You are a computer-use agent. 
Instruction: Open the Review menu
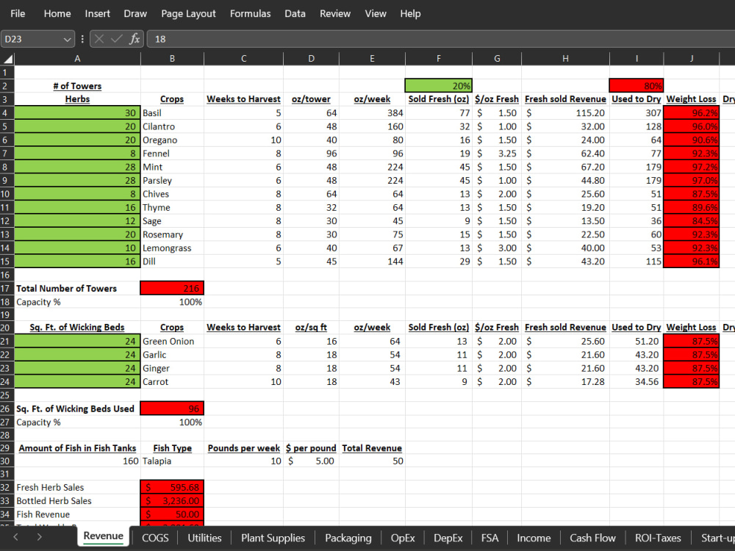(335, 13)
